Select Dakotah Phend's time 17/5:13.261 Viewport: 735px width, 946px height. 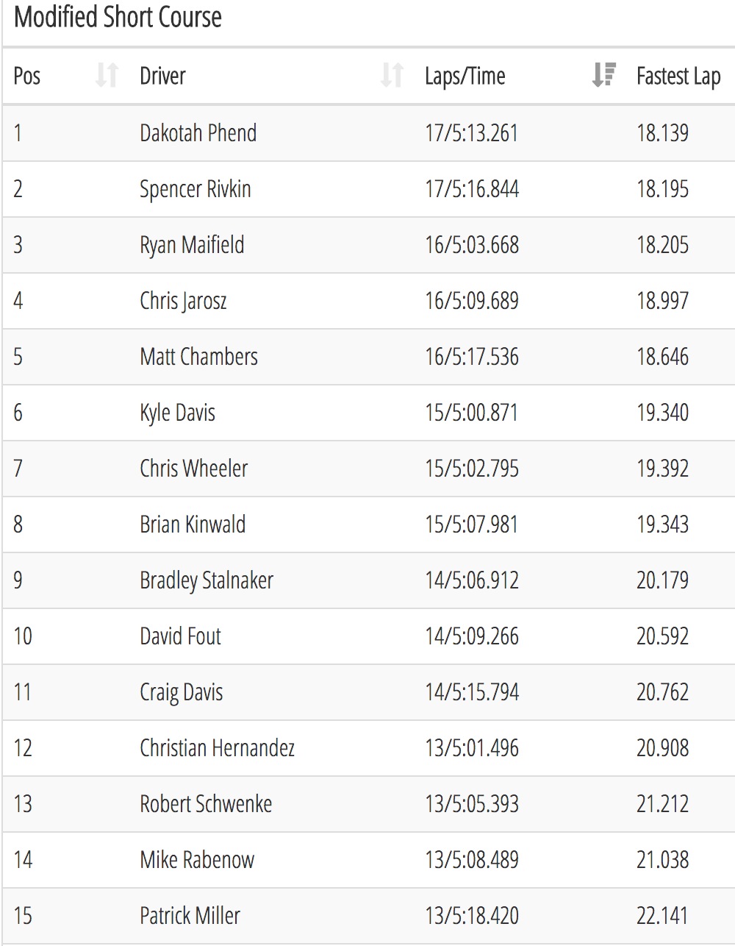click(x=472, y=133)
